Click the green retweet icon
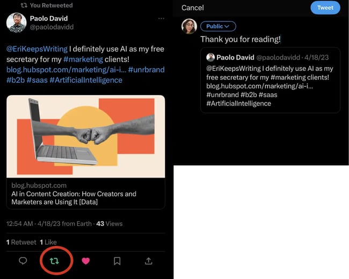The image size is (349, 279). (54, 261)
